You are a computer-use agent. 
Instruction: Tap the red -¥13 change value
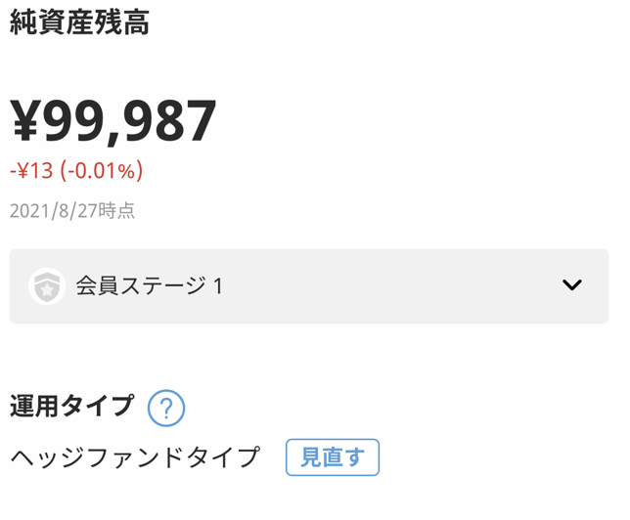(x=31, y=171)
